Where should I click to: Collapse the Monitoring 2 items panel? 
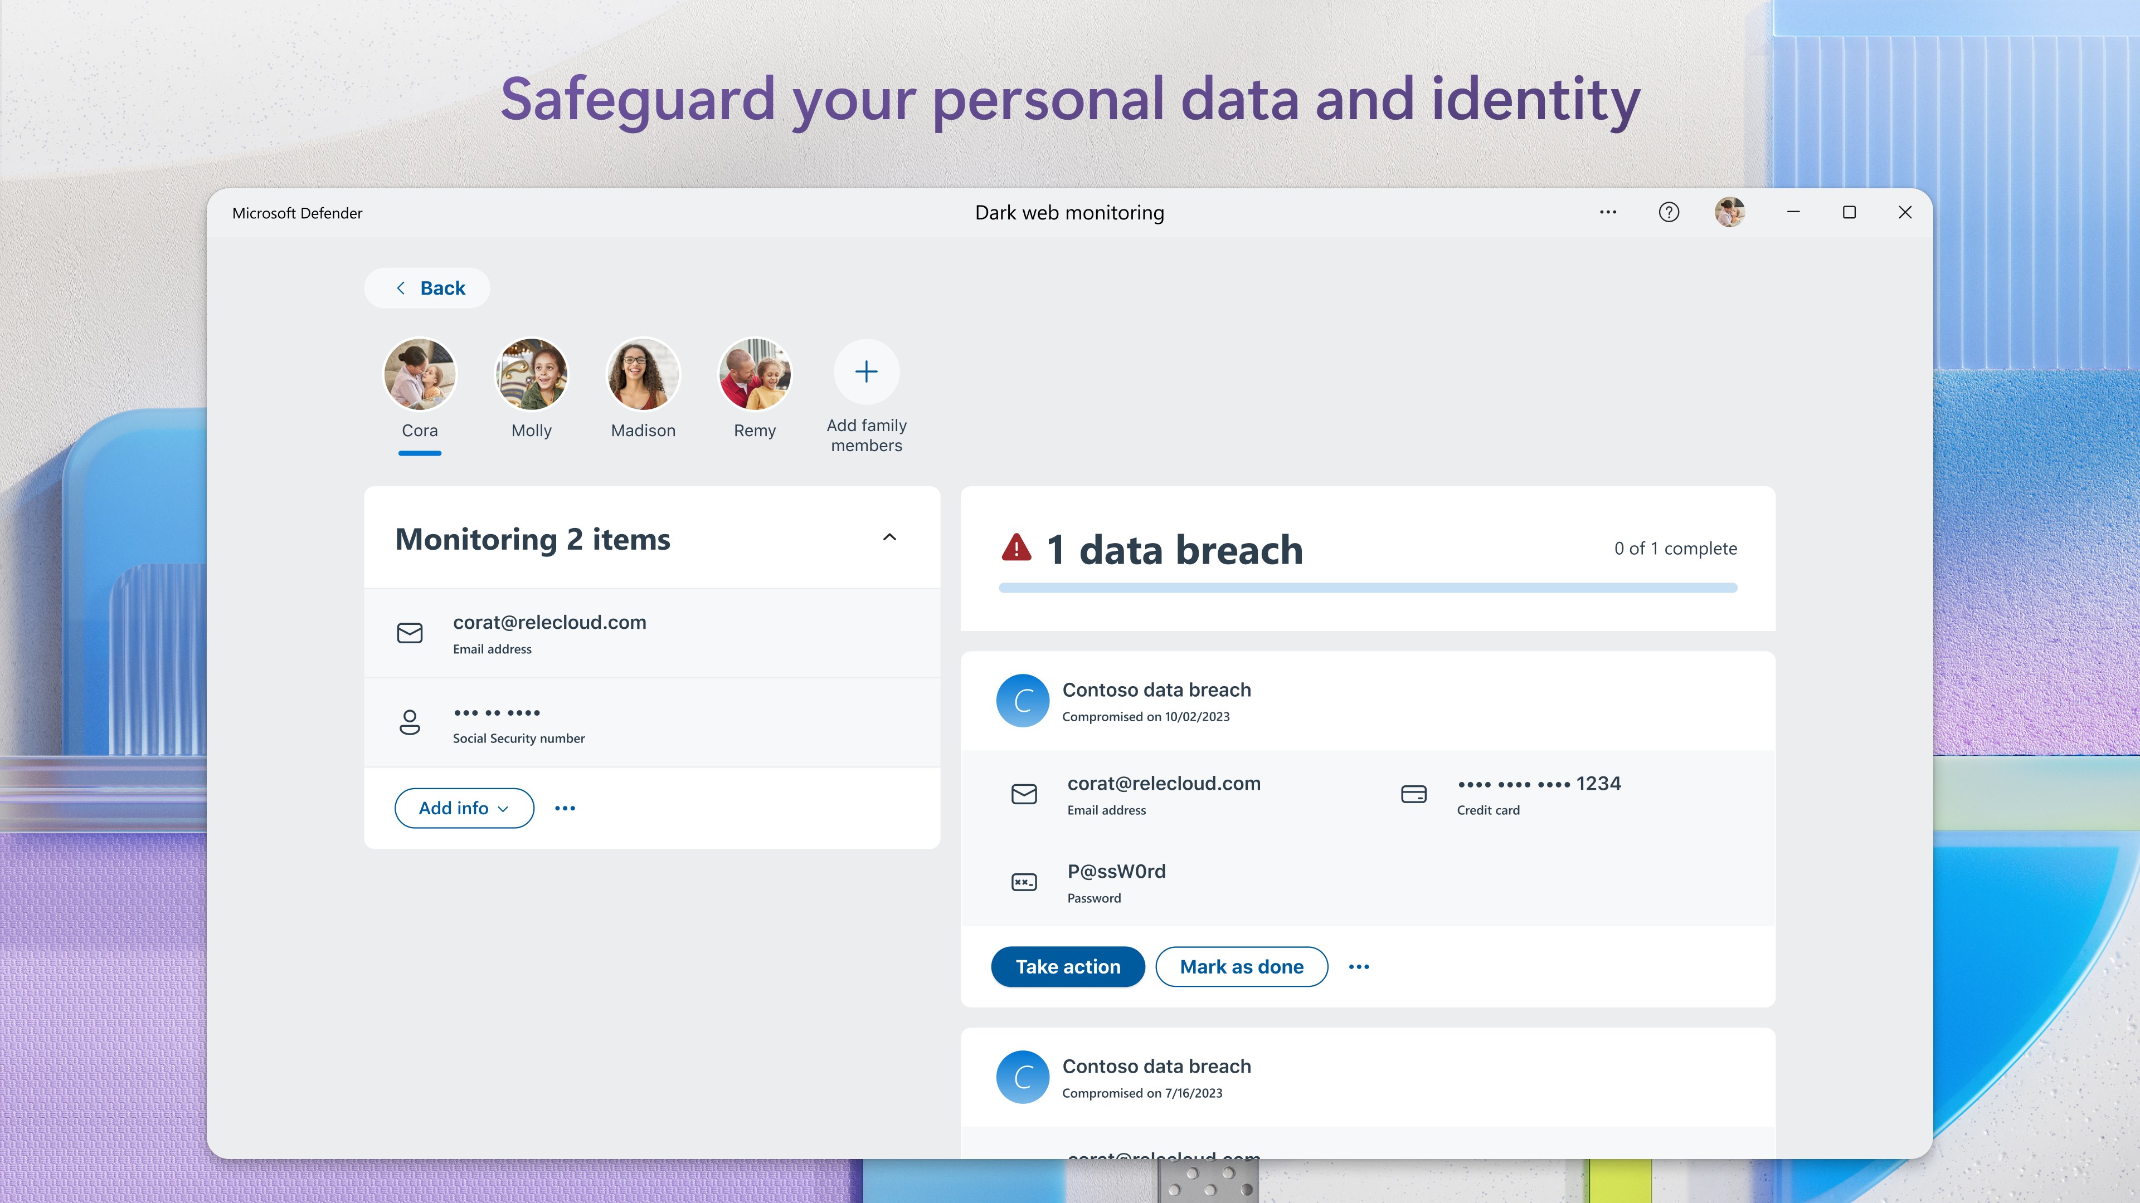889,536
